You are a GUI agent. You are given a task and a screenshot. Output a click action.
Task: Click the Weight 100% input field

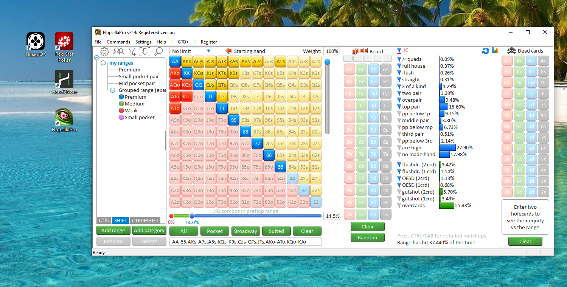(x=331, y=51)
